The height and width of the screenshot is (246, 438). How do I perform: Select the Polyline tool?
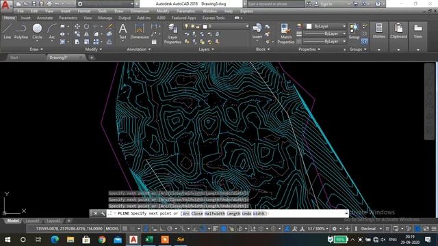[21, 31]
